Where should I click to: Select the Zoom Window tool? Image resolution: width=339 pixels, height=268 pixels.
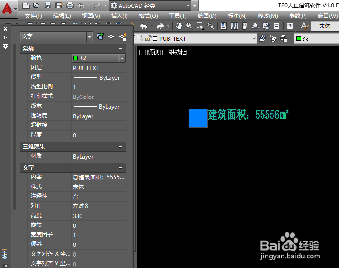[200, 27]
